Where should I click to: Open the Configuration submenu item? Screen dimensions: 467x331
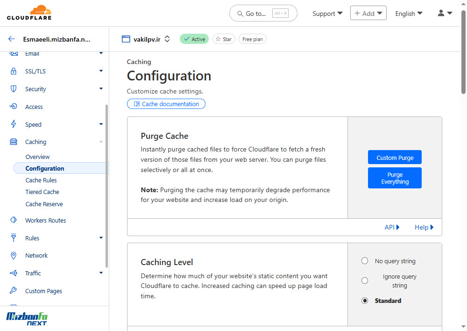[61, 168]
